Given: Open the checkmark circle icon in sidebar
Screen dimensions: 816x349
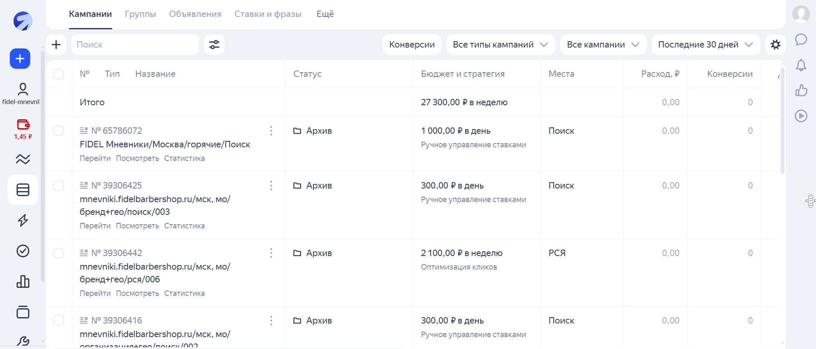Looking at the screenshot, I should click(23, 251).
